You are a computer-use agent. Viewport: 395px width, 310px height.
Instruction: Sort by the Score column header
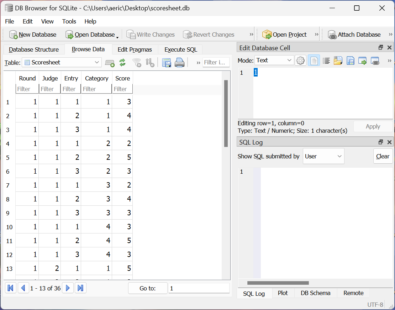122,78
